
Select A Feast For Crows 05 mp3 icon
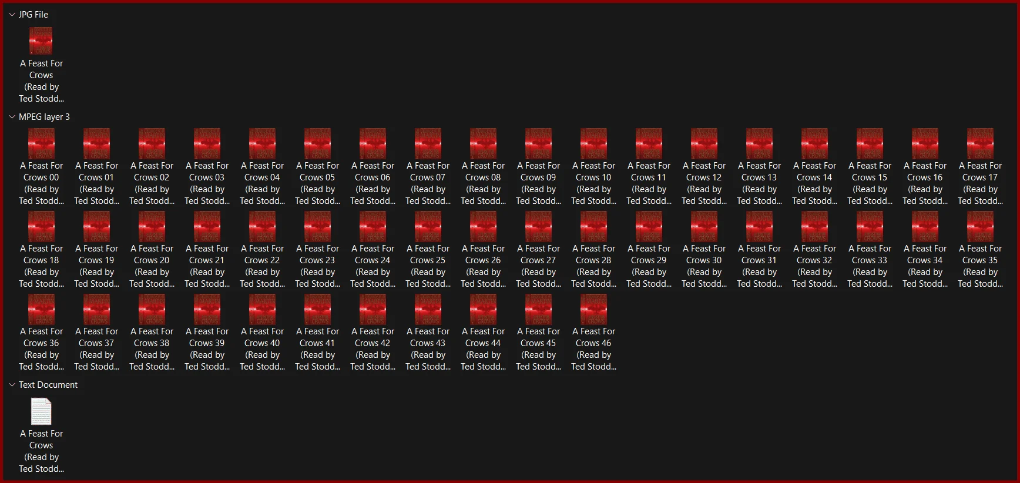click(317, 143)
